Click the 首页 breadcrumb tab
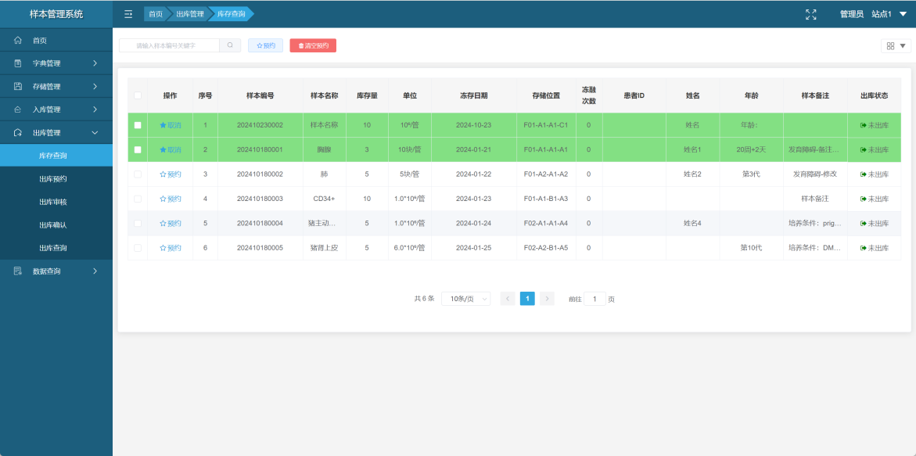The height and width of the screenshot is (456, 916). tap(156, 14)
